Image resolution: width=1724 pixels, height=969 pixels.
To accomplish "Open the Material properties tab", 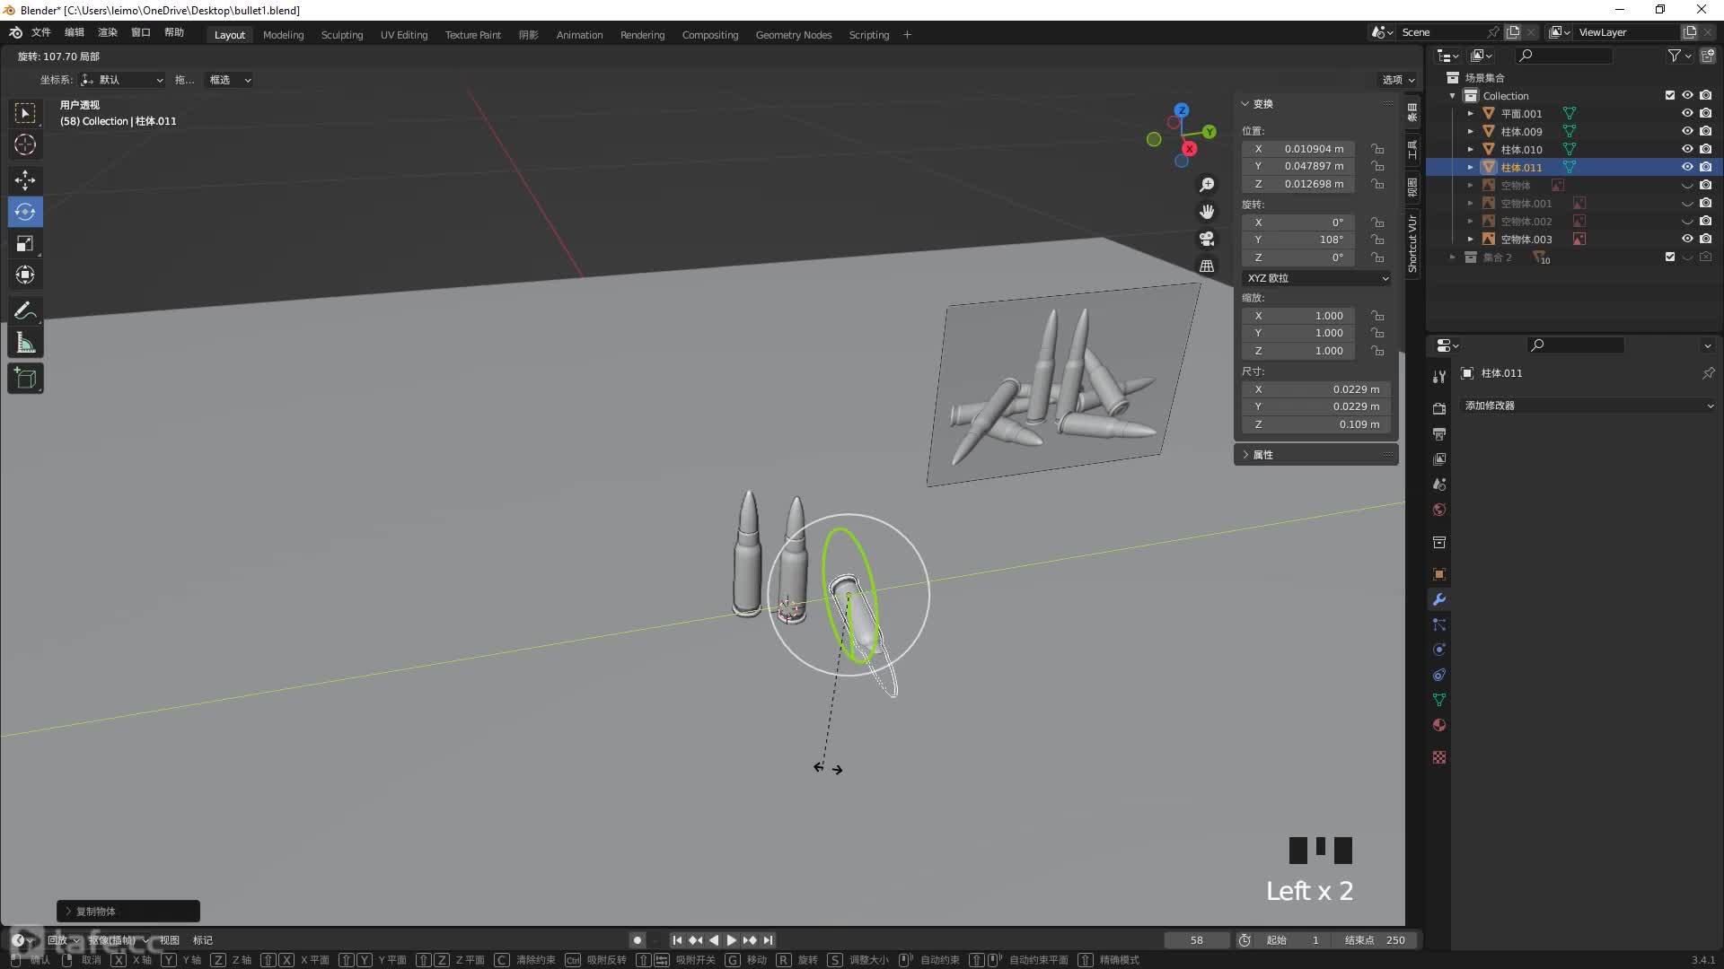I will [x=1439, y=725].
